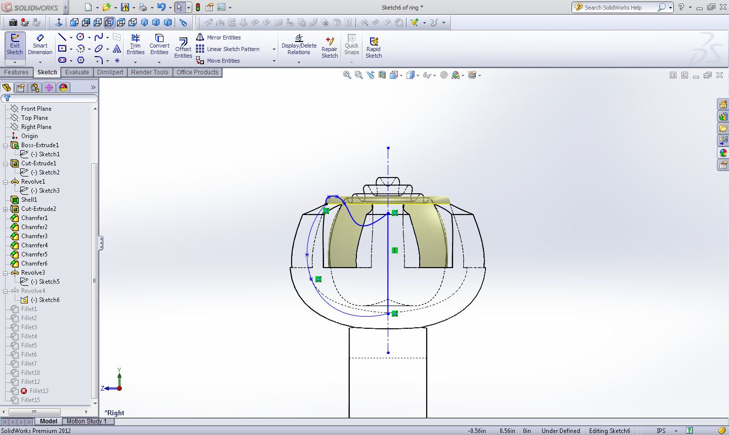The image size is (729, 435).
Task: Open File Explorer task pane icon
Action: 723,128
